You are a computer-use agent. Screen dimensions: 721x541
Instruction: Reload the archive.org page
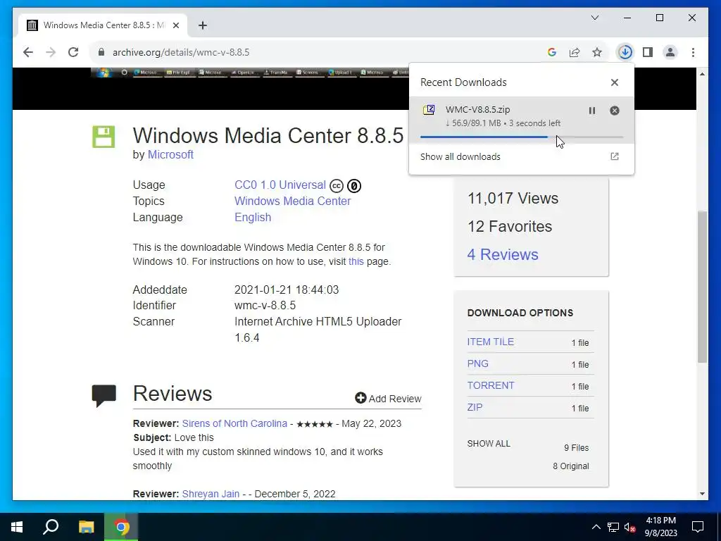[73, 52]
